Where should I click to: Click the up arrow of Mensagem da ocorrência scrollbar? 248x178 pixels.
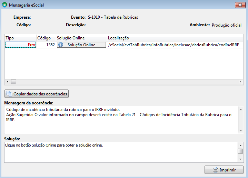tap(241, 110)
